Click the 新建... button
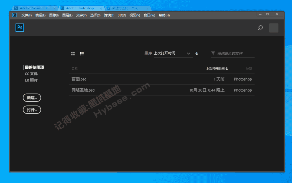The image size is (292, 183). 32,98
